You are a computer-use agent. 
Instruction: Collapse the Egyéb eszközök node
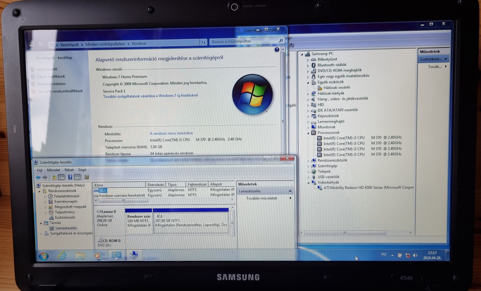click(x=308, y=83)
